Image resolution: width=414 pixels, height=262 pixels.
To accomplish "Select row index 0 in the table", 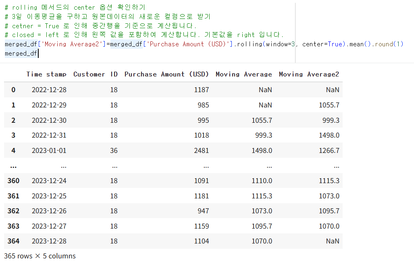I will point(13,90).
